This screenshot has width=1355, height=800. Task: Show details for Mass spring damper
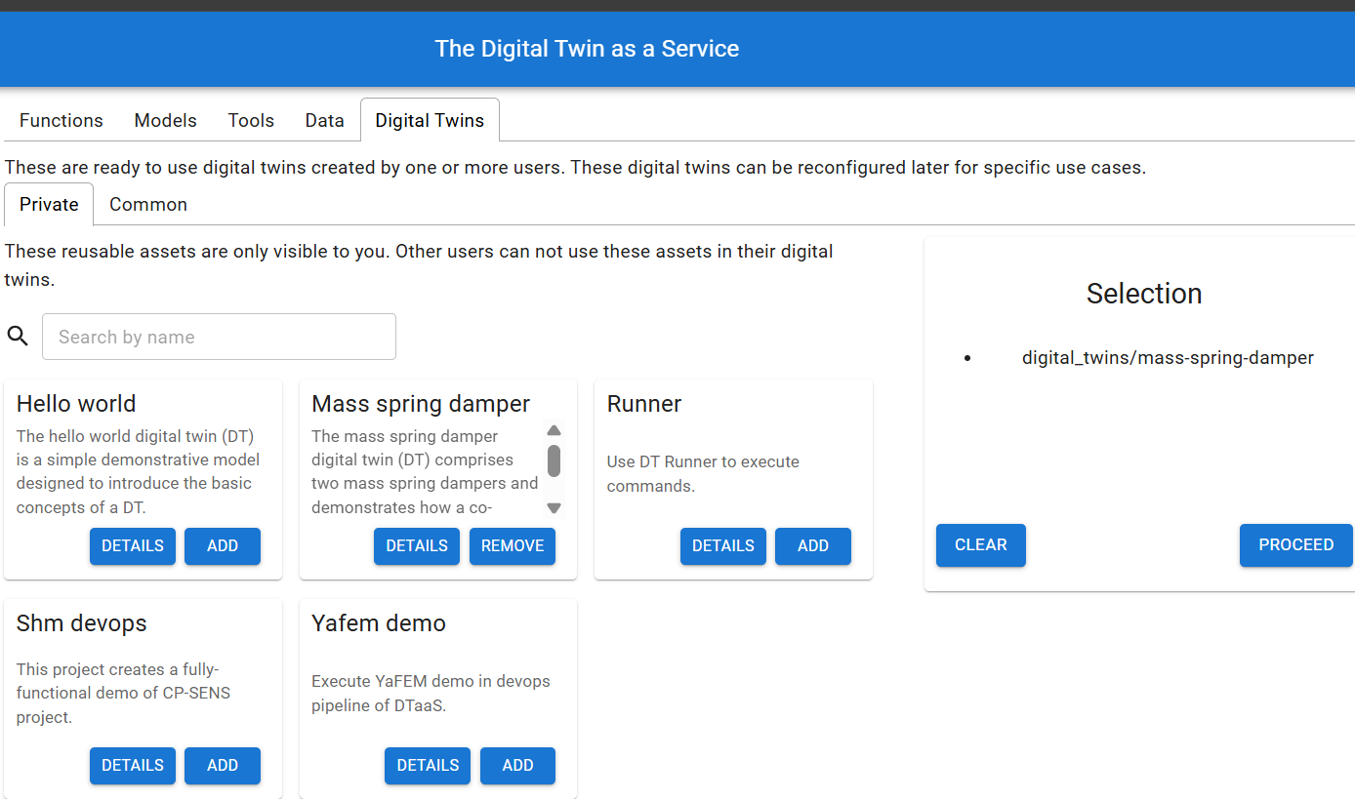point(417,545)
